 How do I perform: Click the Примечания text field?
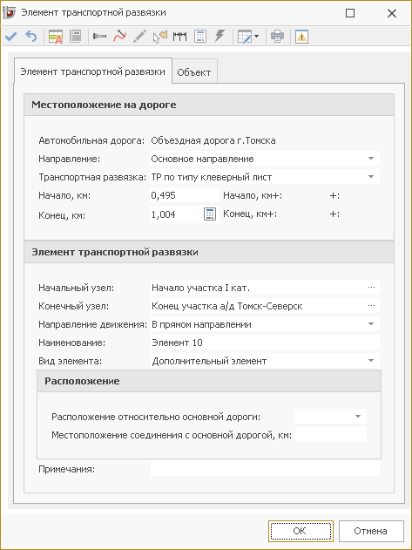[x=265, y=469]
